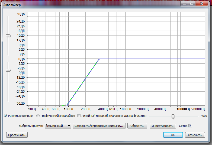Image resolution: width=212 pixels, height=145 pixels.
Task: Click the 'Сбросить' reset button
Action: 137,126
